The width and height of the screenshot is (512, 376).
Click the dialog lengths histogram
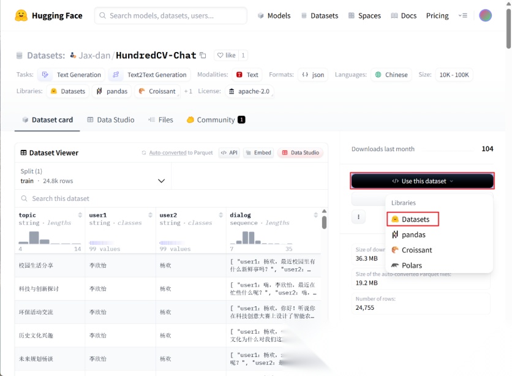coord(262,237)
